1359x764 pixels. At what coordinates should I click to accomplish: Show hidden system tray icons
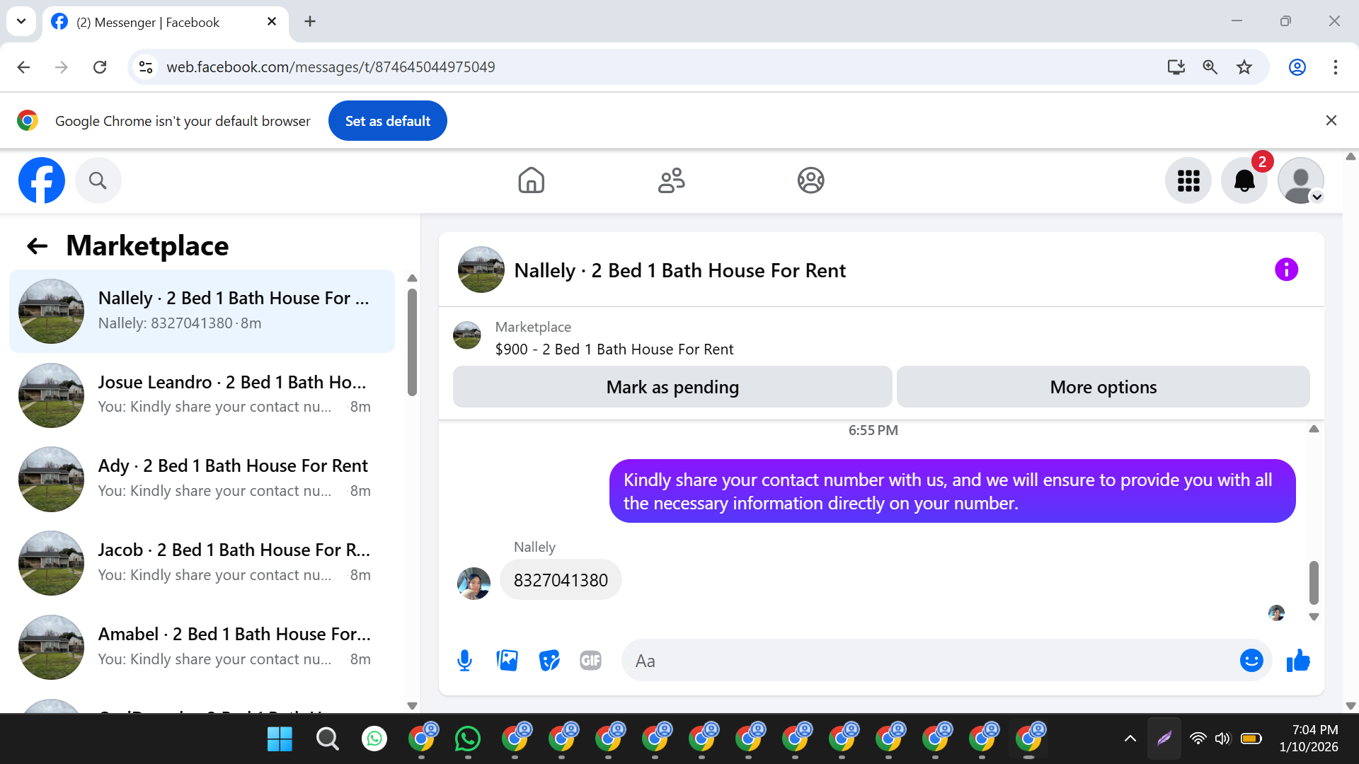(x=1130, y=739)
